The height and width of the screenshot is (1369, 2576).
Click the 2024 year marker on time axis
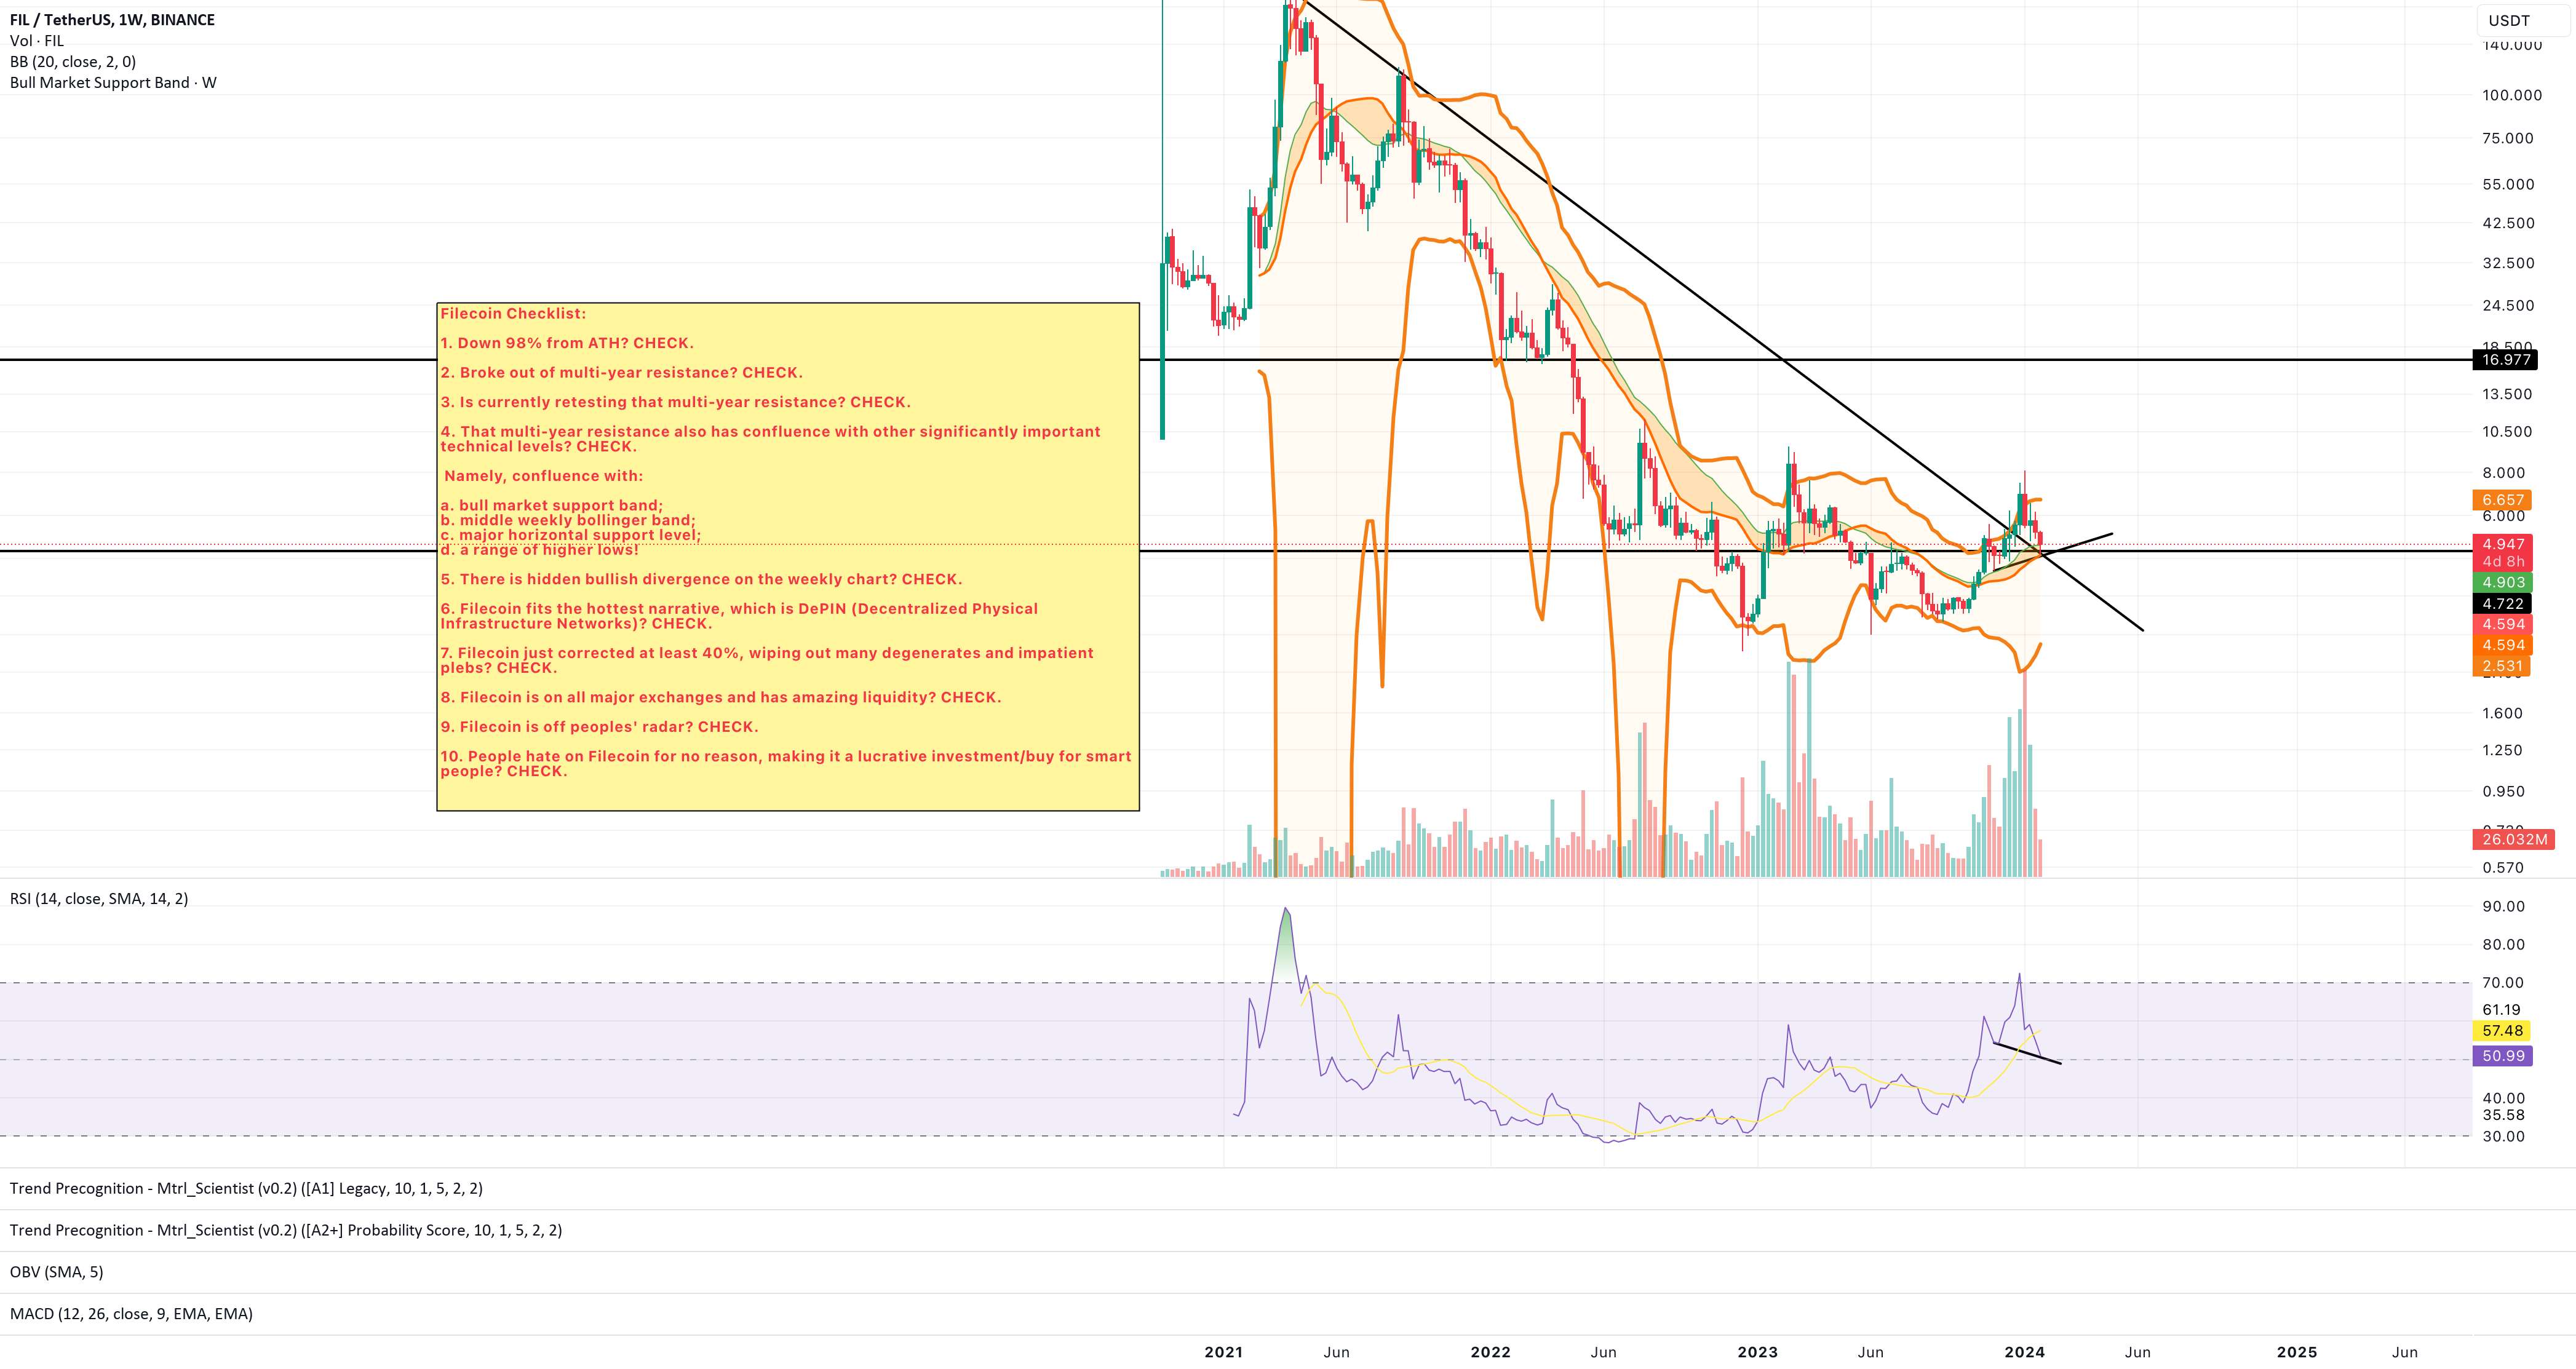pyautogui.click(x=2024, y=1353)
